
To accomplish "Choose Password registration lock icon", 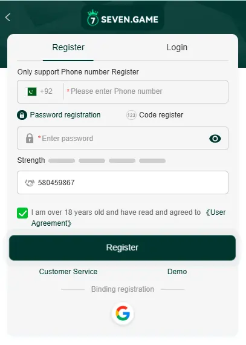I will point(22,115).
